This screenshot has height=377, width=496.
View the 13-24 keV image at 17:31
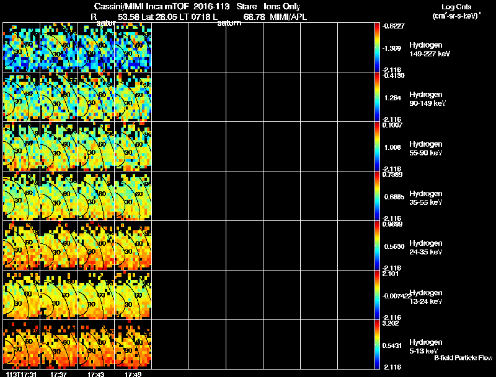pyautogui.click(x=22, y=295)
